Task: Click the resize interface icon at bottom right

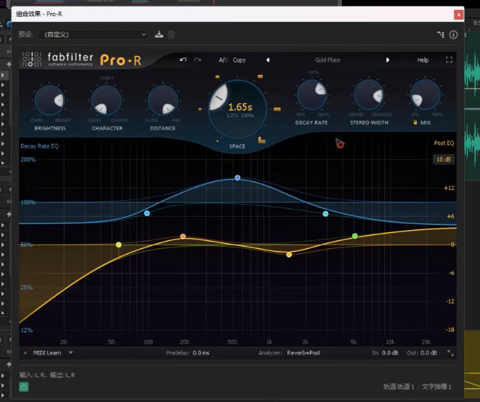Action: pos(450,353)
